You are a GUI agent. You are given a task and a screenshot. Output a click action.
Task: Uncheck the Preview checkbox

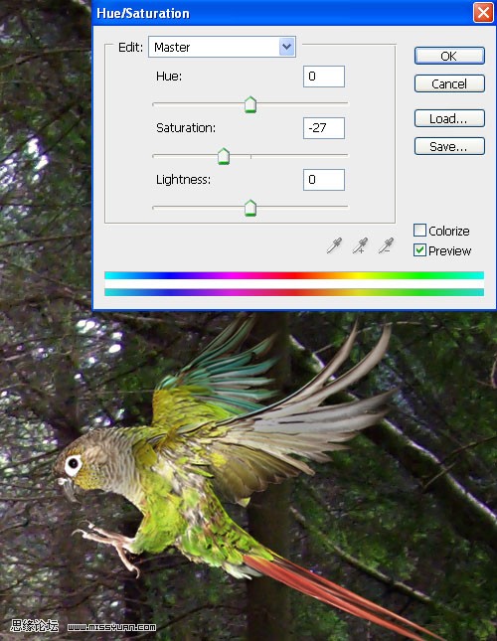(419, 249)
